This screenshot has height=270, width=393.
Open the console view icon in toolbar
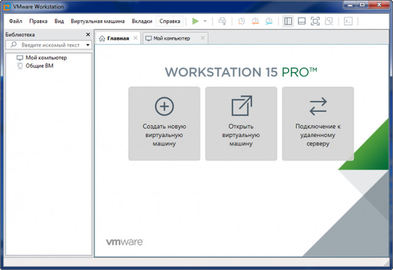tap(348, 21)
